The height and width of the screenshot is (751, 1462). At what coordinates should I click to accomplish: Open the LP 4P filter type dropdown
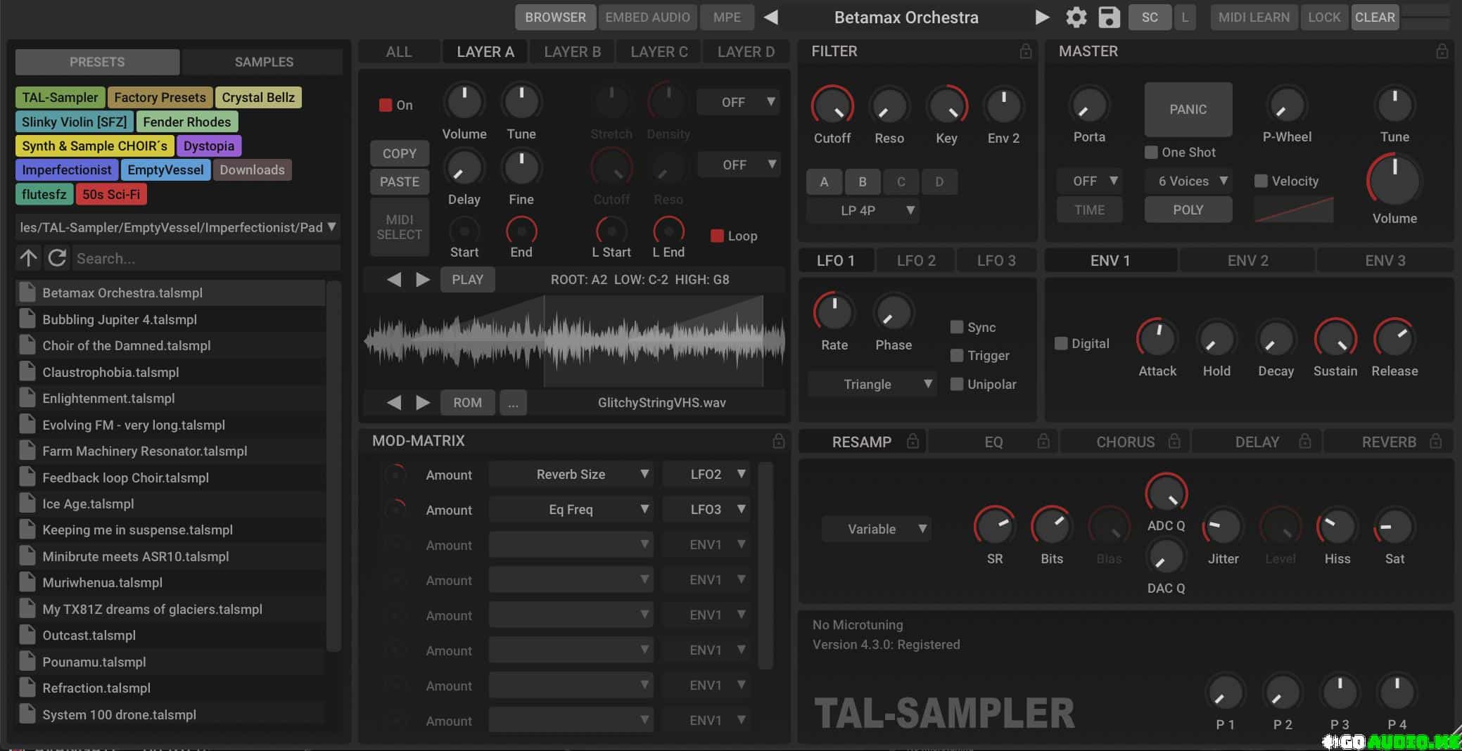[x=863, y=210]
